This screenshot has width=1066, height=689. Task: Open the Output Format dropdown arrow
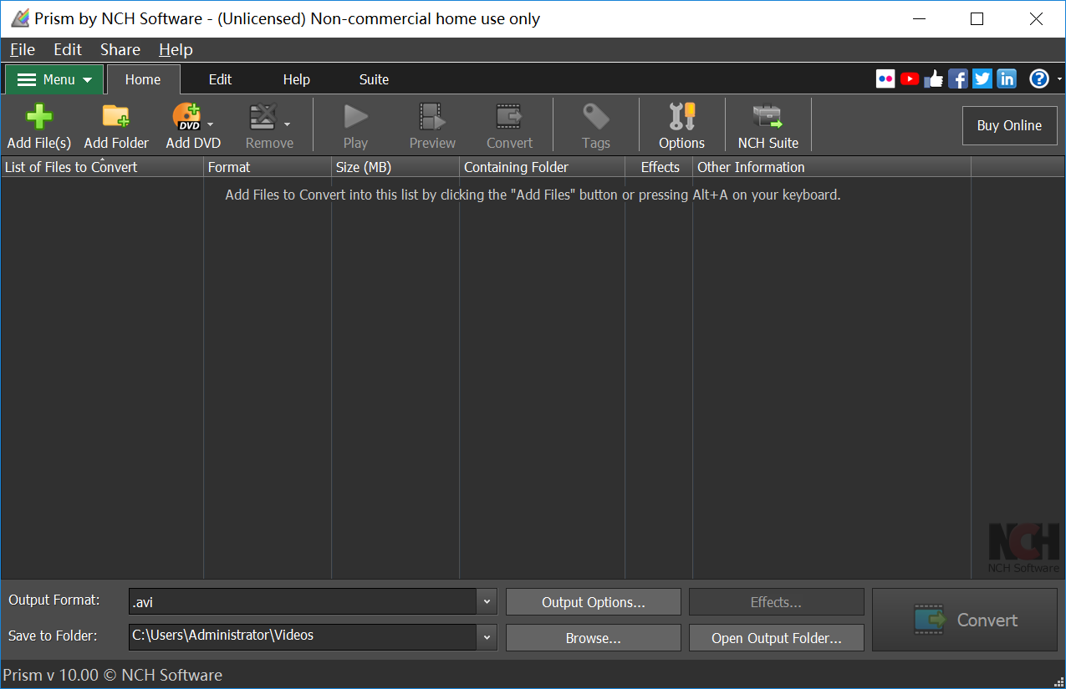pos(487,602)
